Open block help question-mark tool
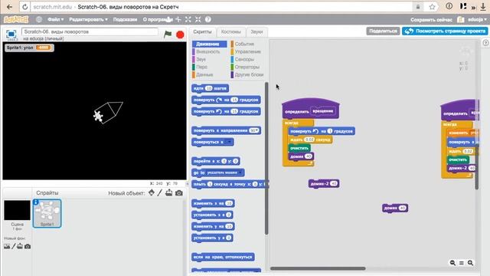This screenshot has height=276, width=490. tap(208, 19)
